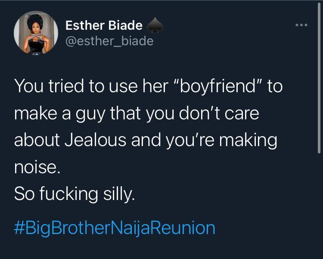Click the tweet line starting "You tried"
The width and height of the screenshot is (323, 259).
coord(148,87)
